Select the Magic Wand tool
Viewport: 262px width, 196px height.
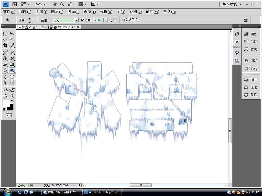12,40
